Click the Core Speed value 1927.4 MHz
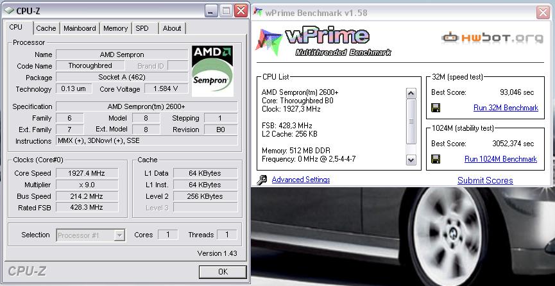 click(87, 173)
